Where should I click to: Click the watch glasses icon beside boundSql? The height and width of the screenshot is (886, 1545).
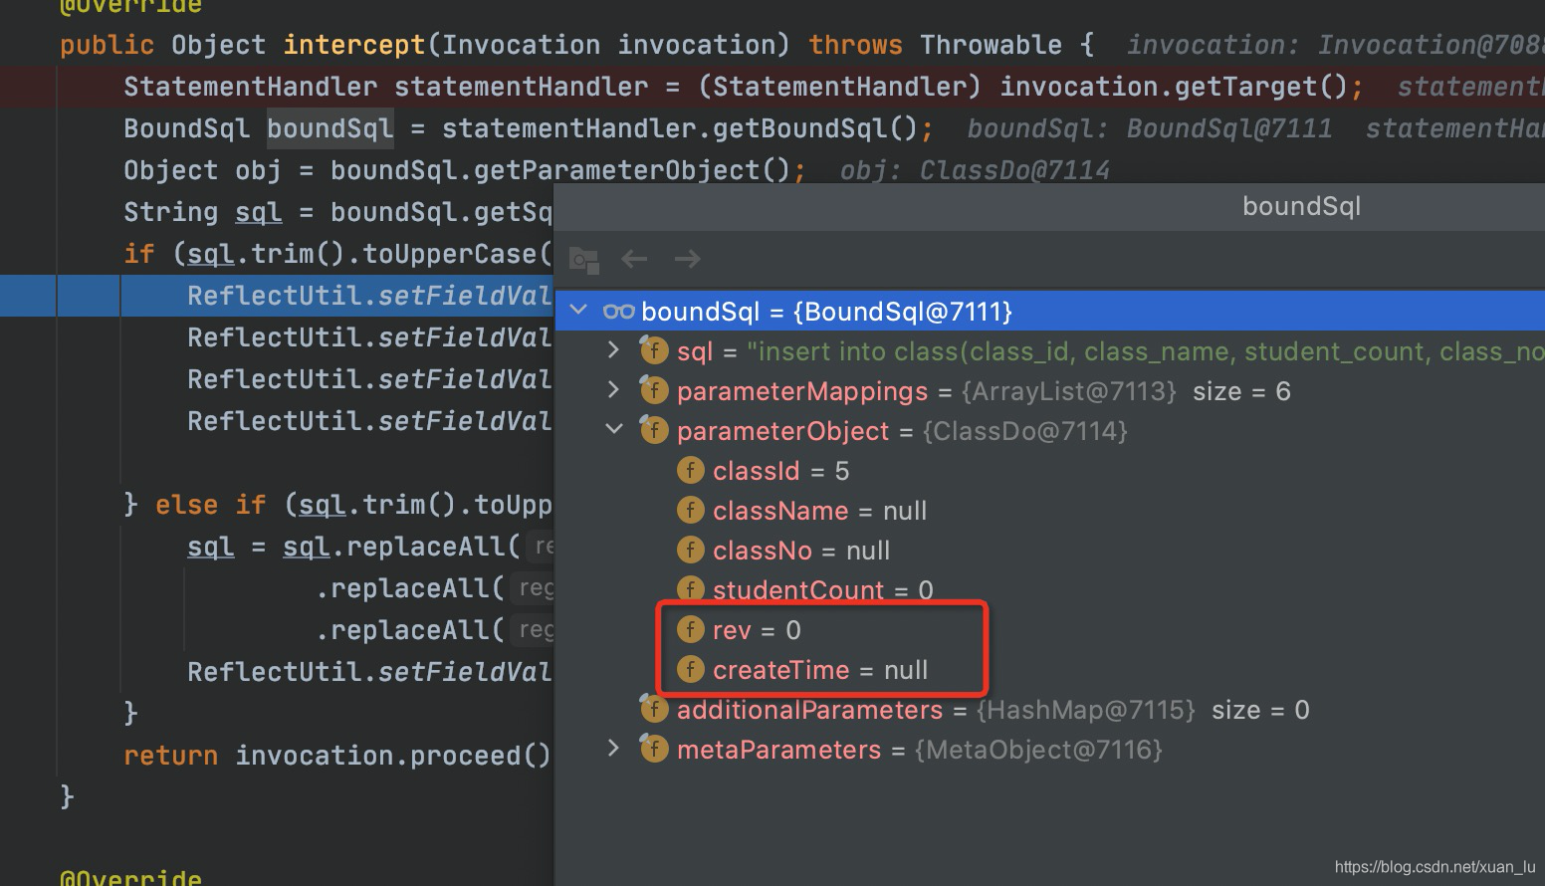(x=617, y=311)
